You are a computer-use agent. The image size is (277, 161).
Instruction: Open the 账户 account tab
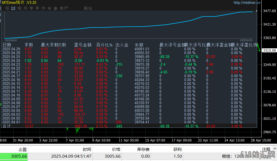[x=64, y=8]
